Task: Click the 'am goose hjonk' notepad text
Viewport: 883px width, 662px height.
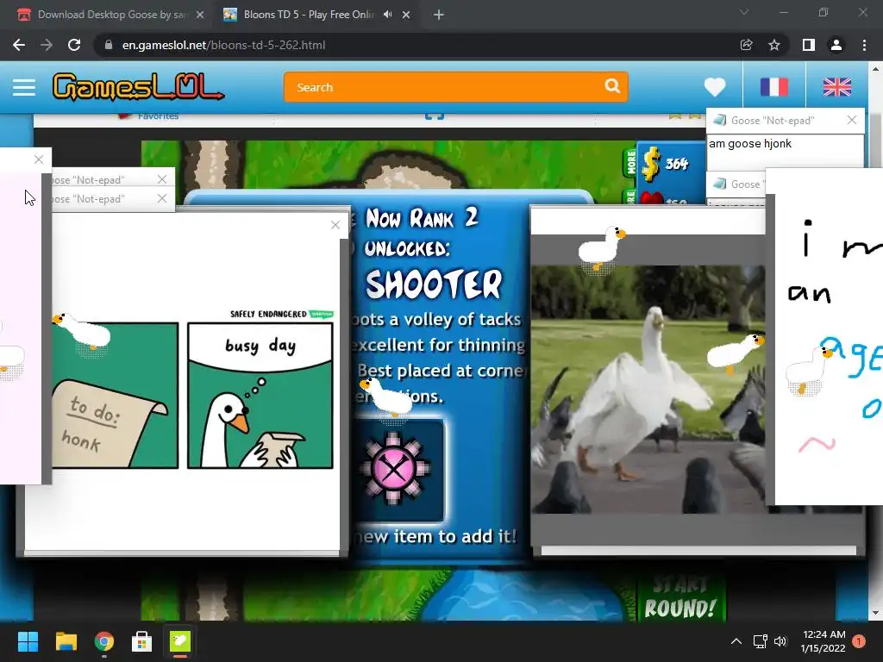Action: 750,144
